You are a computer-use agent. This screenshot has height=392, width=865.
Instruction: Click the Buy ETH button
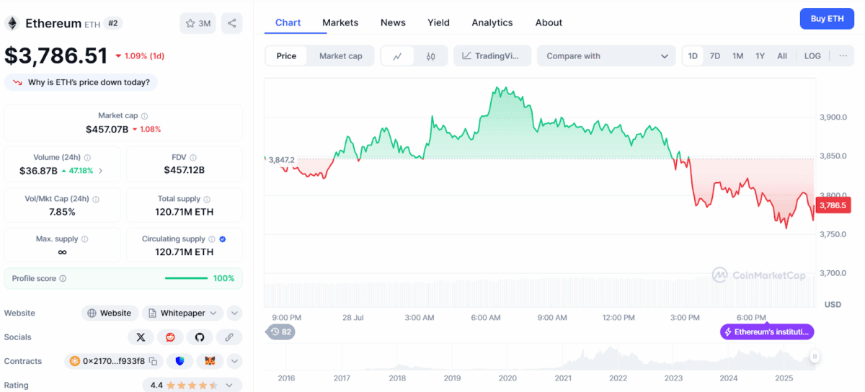(827, 19)
